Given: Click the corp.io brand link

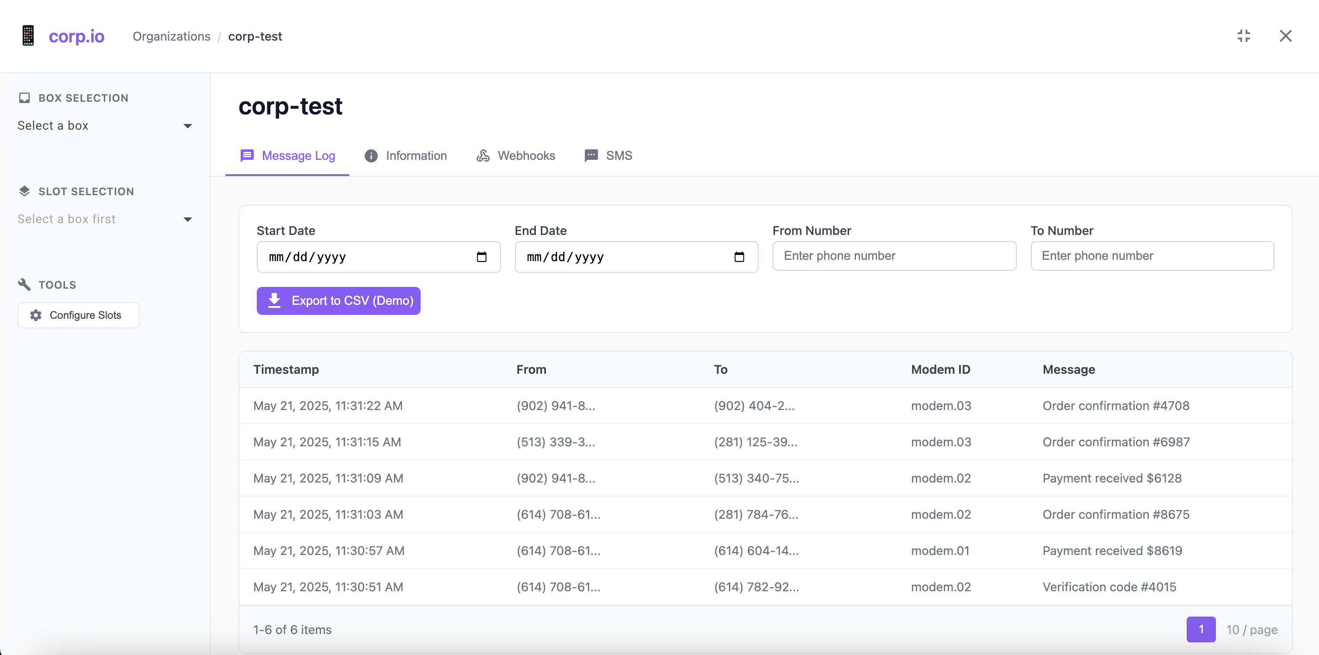Looking at the screenshot, I should (x=76, y=36).
